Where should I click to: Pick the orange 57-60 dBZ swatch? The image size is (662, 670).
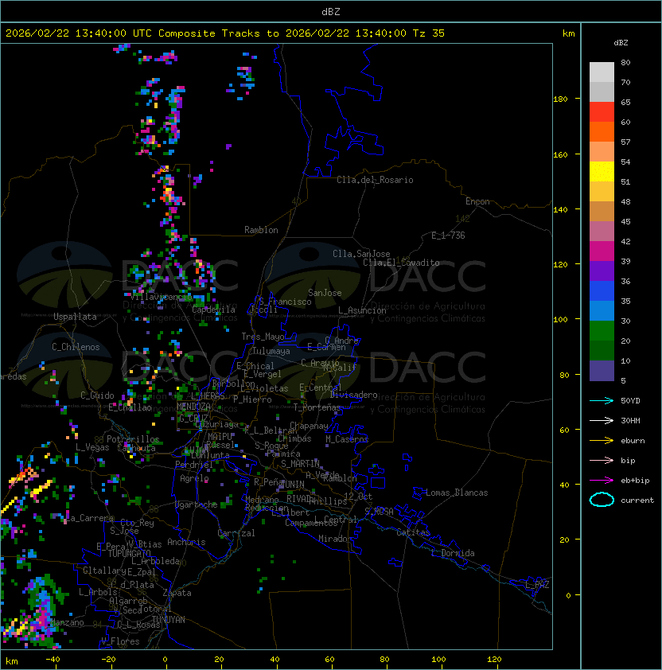[602, 131]
